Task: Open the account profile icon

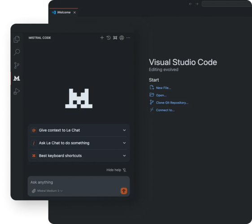Action: coord(122,38)
